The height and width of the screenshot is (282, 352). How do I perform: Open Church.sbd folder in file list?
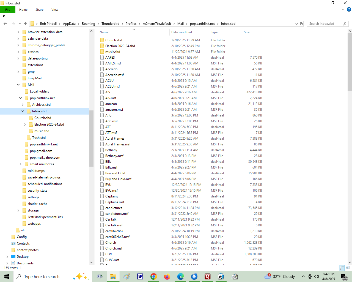pyautogui.click(x=114, y=40)
